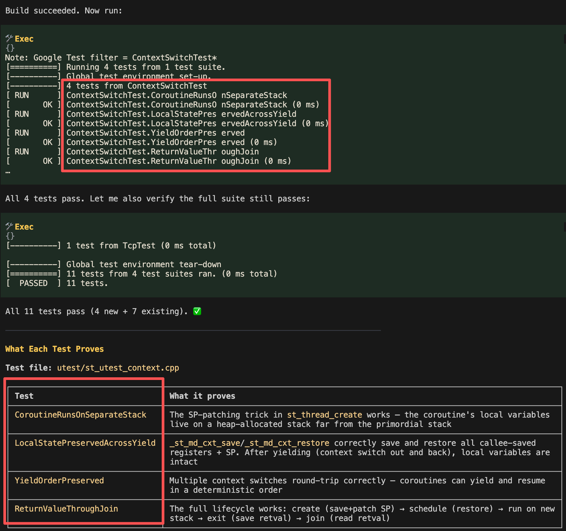Click the Test column header
This screenshot has width=566, height=531.
point(24,396)
